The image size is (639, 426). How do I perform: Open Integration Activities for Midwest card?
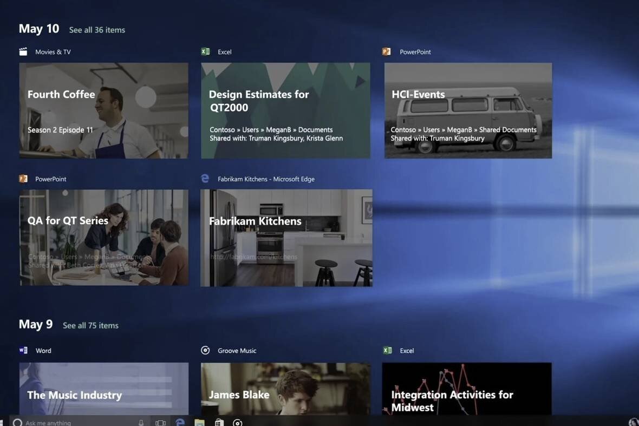point(467,389)
